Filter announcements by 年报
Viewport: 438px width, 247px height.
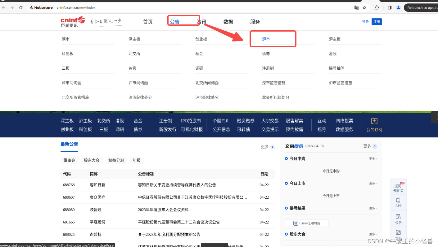[137, 160]
